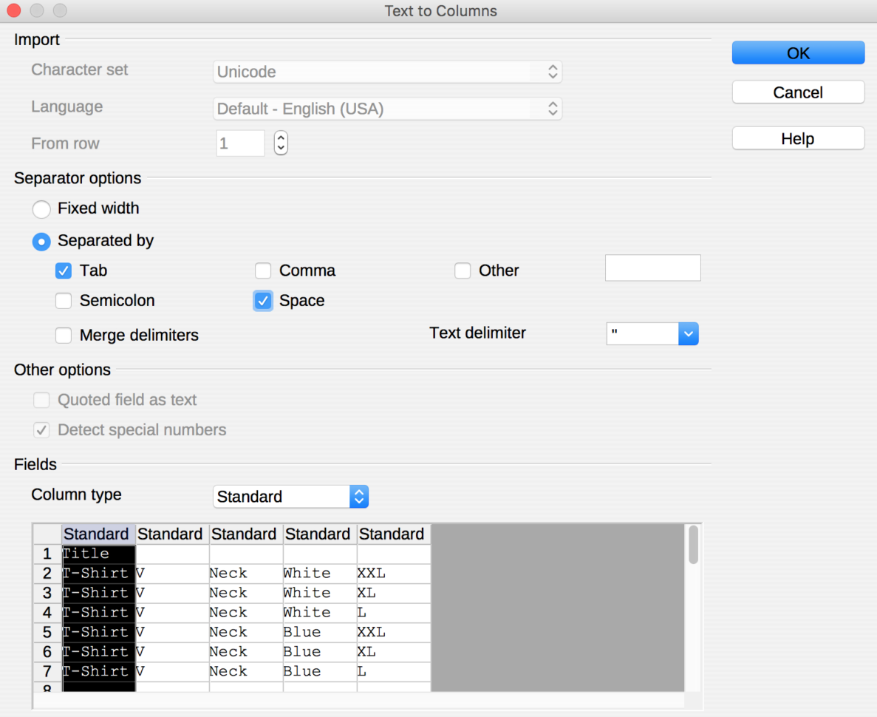Screen dimensions: 877x717
Task: Enable the Semicolon separator
Action: click(64, 301)
